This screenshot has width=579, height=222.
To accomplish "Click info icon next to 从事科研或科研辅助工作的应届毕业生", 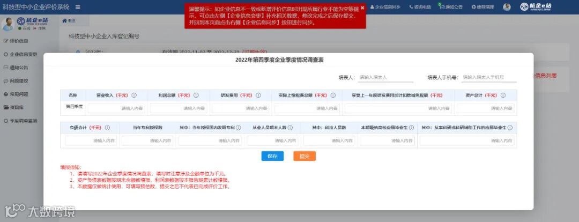I will pos(510,128).
